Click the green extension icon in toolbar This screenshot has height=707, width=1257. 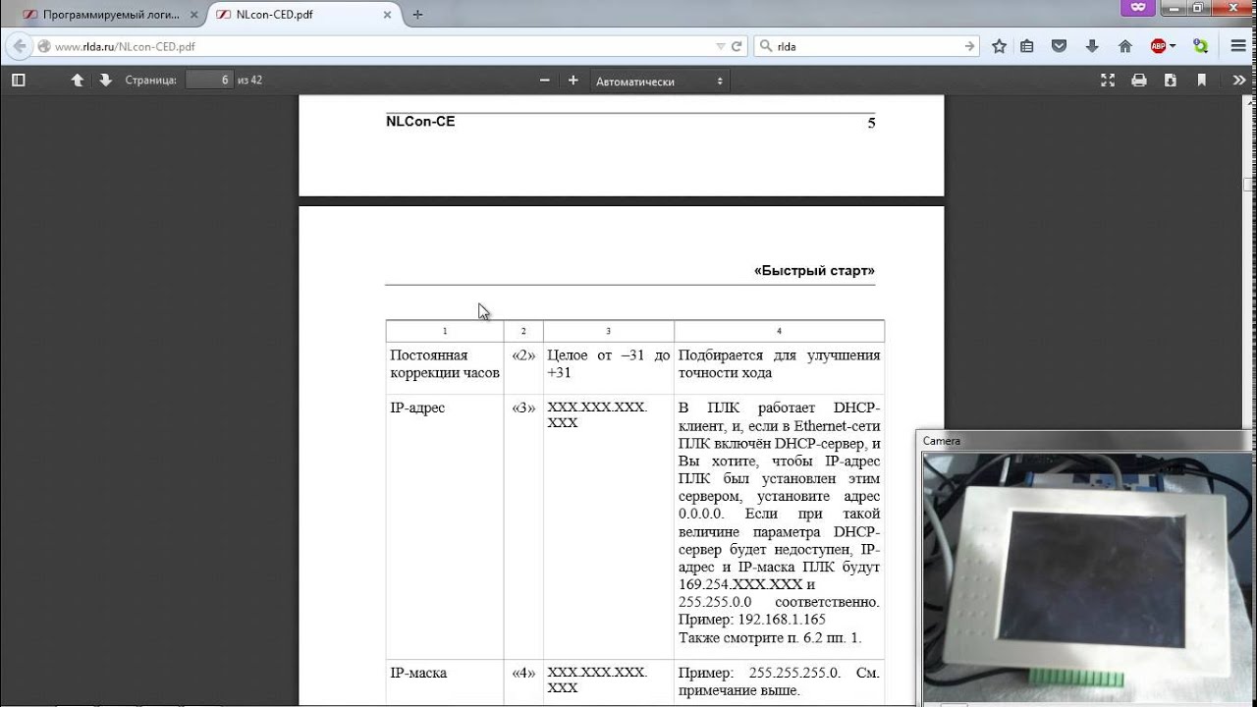coord(1200,46)
